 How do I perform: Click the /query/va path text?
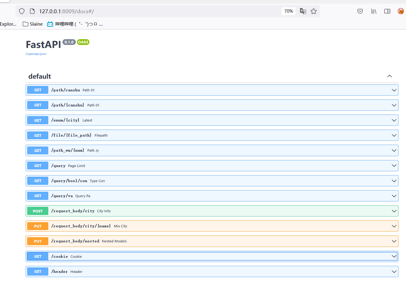pyautogui.click(x=62, y=196)
